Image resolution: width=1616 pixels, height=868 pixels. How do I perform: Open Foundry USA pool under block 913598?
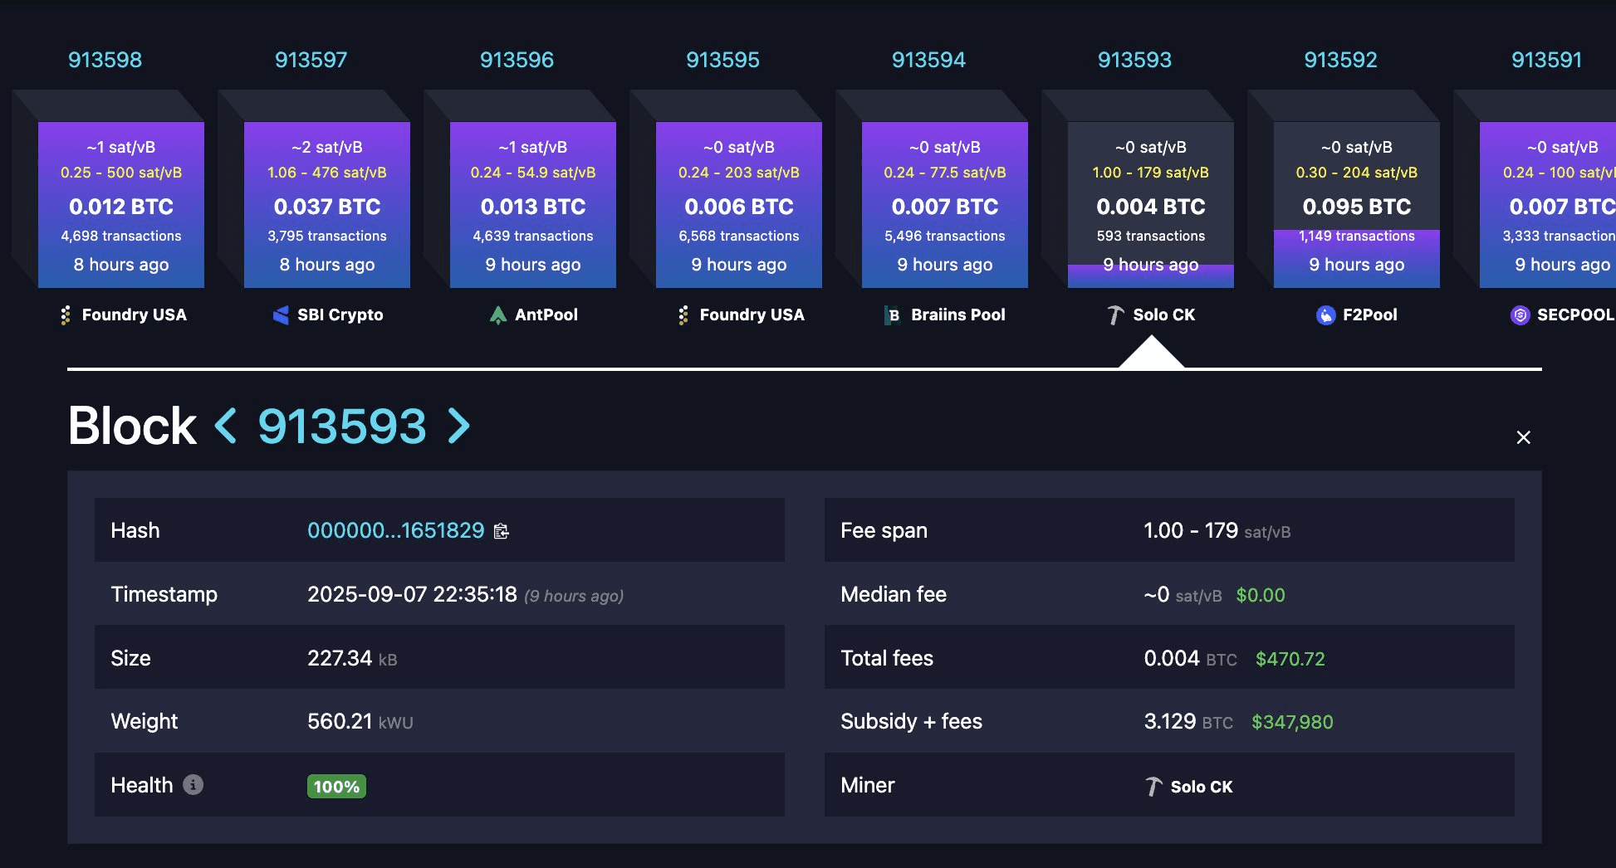[135, 315]
